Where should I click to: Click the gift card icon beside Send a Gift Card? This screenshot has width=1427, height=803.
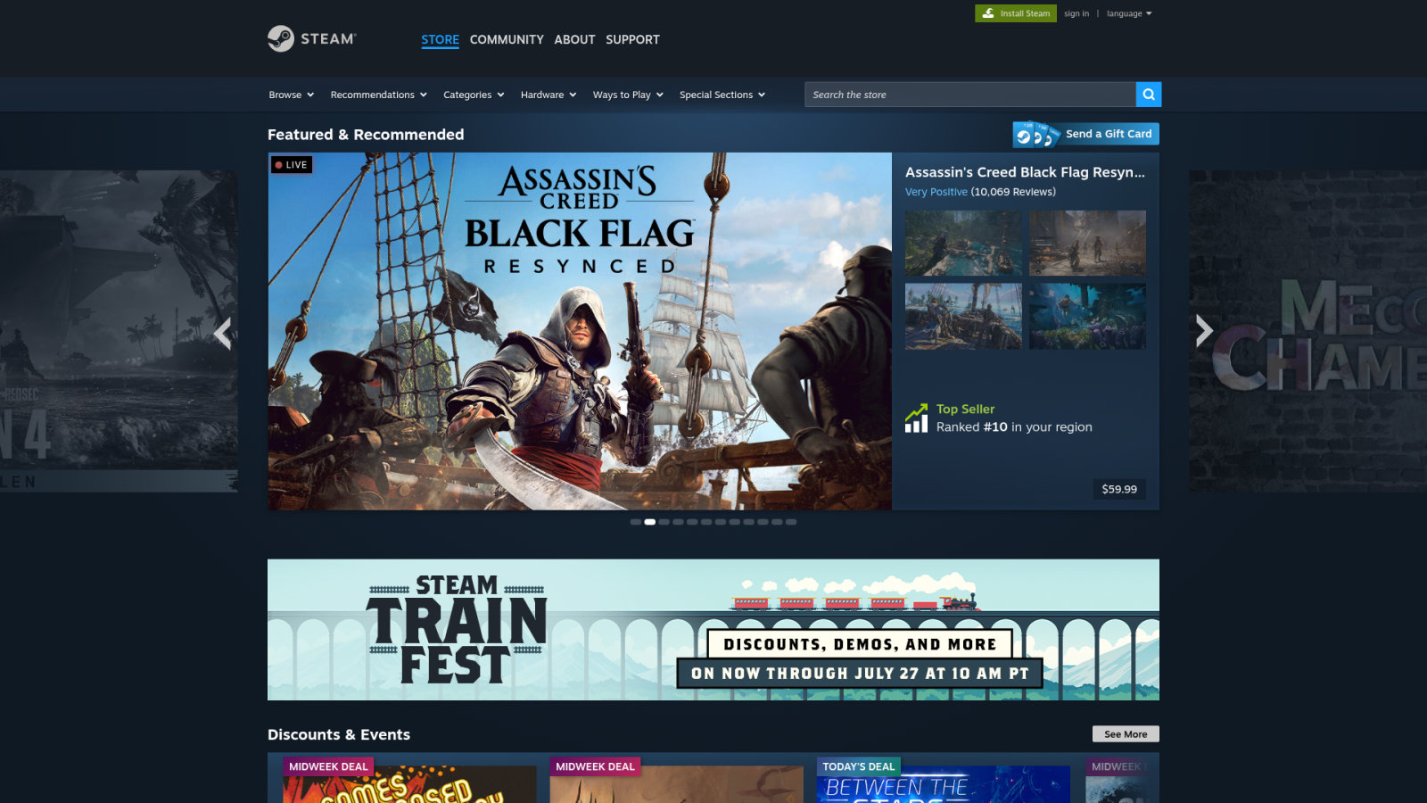click(1035, 135)
